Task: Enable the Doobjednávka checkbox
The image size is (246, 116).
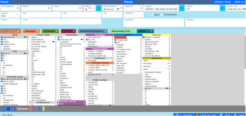Action: [161, 15]
